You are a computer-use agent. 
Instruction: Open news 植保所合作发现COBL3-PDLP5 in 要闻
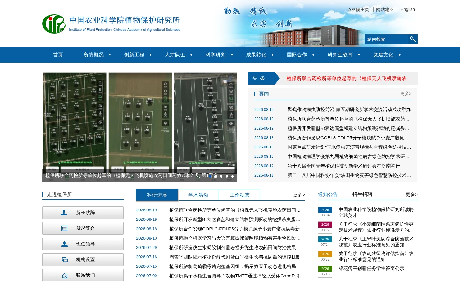coord(348,138)
